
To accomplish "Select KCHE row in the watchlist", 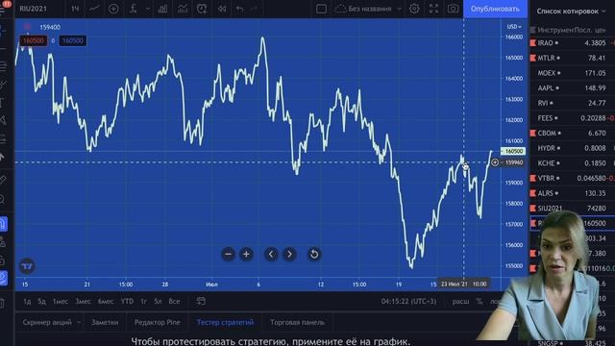I will 573,163.
